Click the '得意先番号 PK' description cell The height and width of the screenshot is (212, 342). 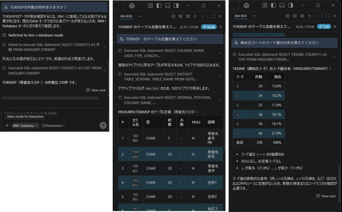214,138
